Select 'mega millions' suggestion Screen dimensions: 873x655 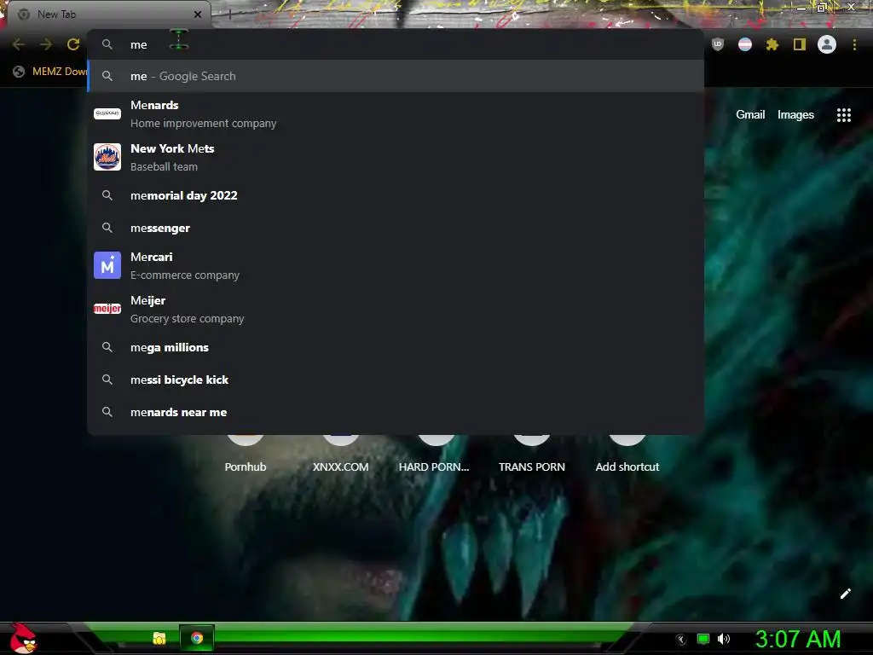pyautogui.click(x=396, y=347)
